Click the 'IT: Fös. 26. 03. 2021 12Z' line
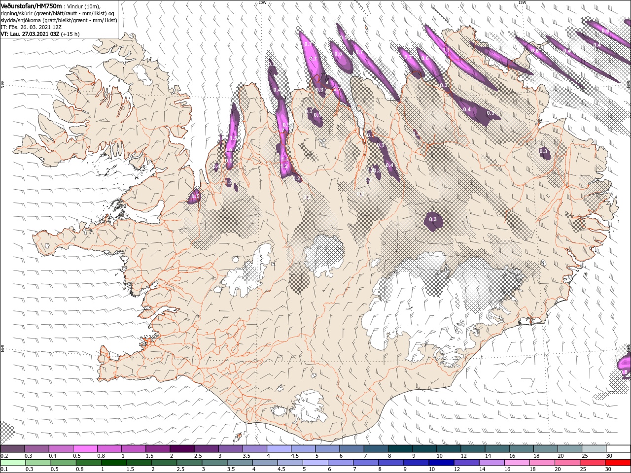 coord(31,27)
